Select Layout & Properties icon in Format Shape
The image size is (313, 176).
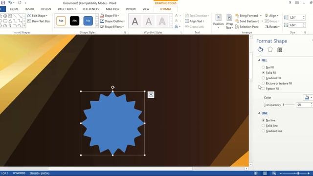[280, 50]
